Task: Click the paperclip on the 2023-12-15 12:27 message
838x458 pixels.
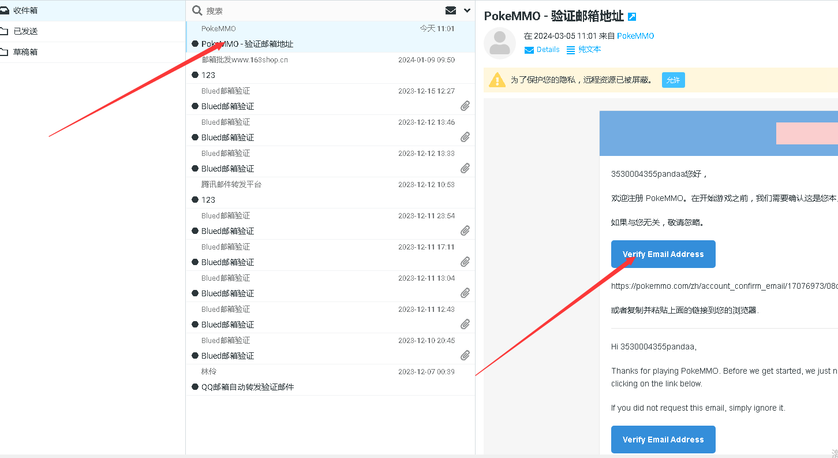Action: pos(465,106)
